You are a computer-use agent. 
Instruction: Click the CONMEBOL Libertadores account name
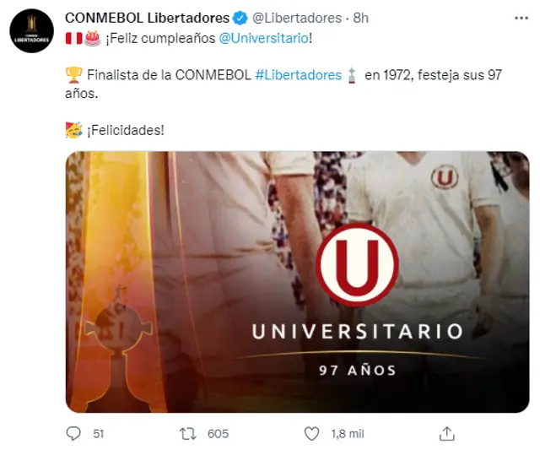tap(147, 18)
